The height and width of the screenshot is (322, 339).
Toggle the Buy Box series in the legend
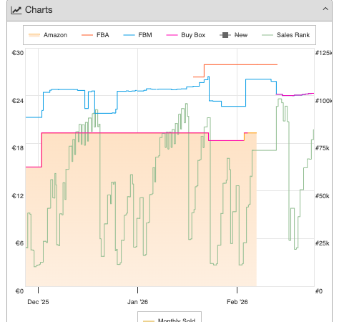point(185,35)
